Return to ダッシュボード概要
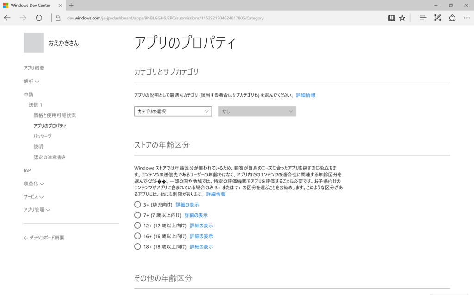 tap(44, 238)
